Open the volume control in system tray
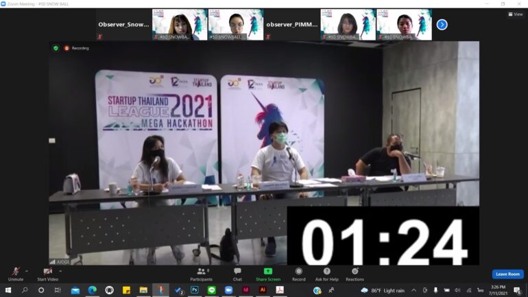528x297 pixels. (457, 290)
